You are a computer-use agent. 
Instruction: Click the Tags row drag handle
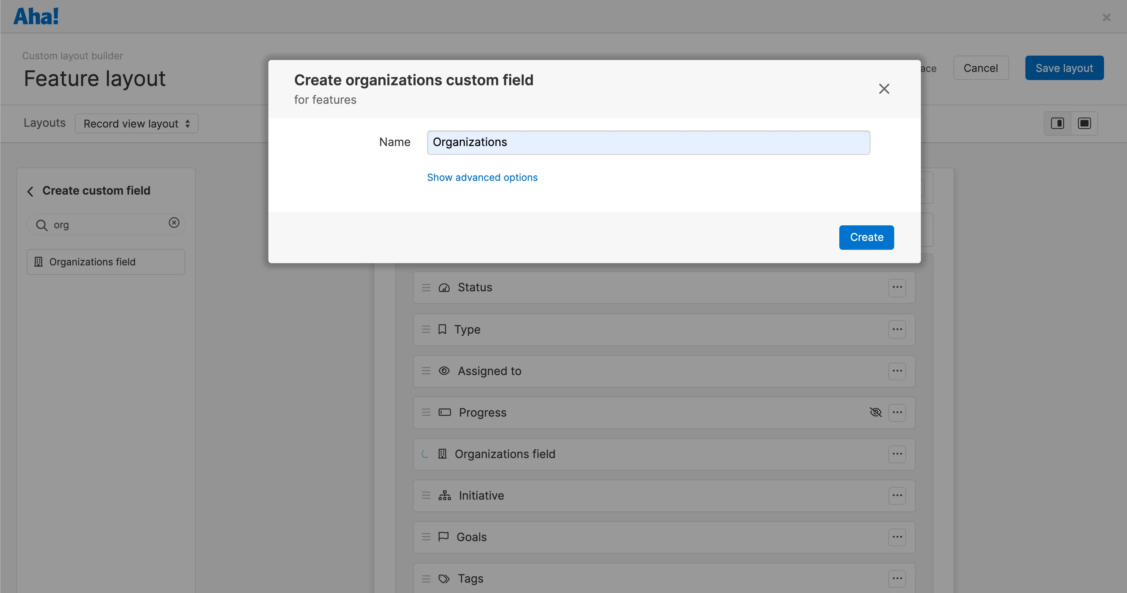pos(426,579)
